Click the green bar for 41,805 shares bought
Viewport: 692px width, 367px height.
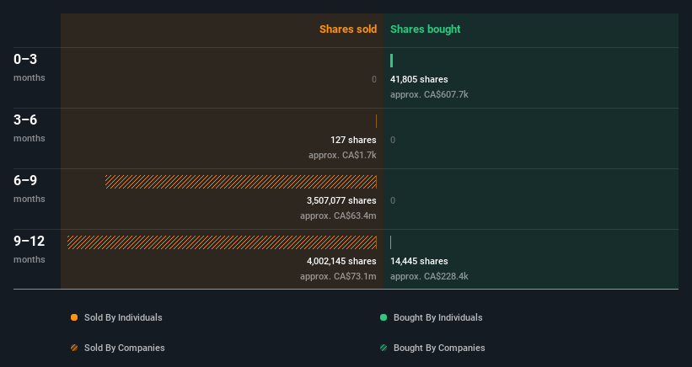pos(391,61)
